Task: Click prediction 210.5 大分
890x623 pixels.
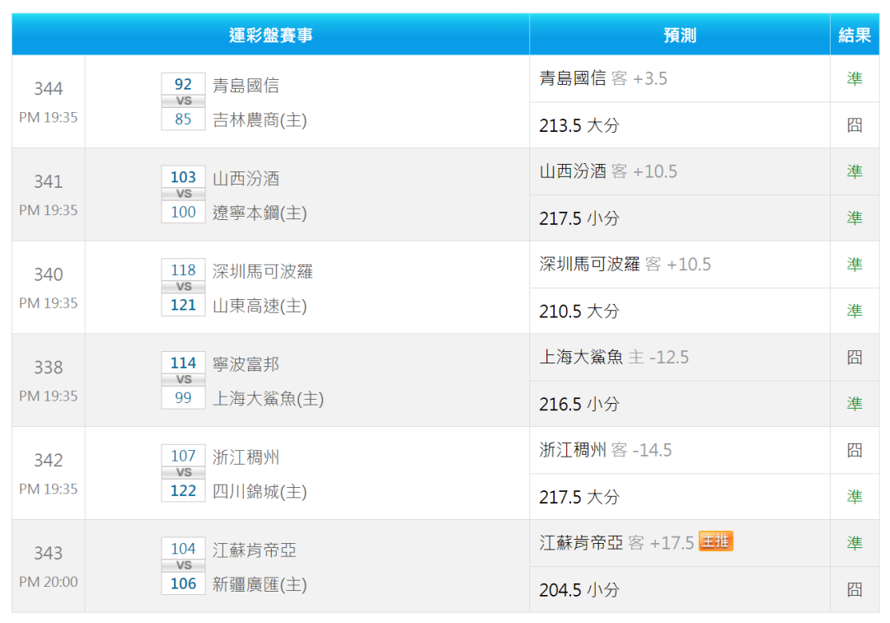Action: (x=579, y=311)
